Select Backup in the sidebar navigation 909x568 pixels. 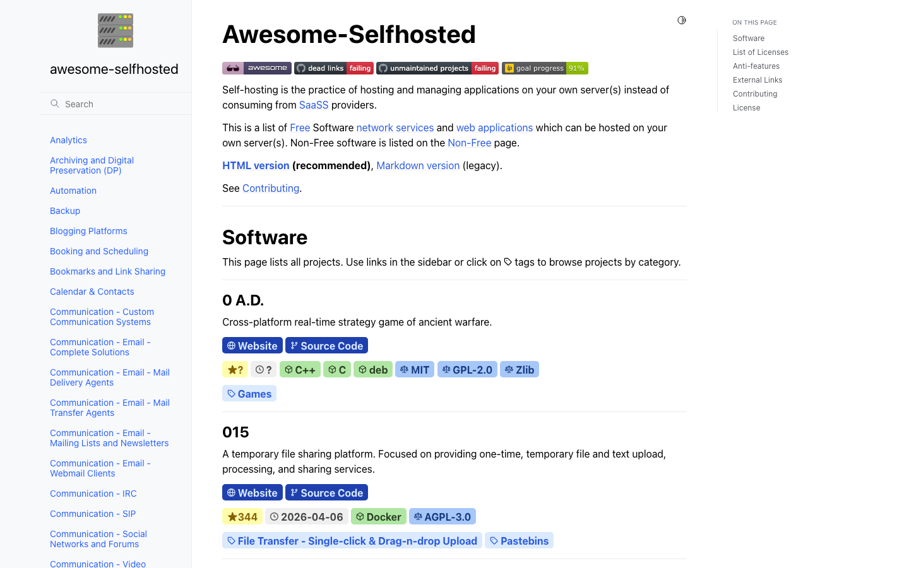[x=65, y=211]
